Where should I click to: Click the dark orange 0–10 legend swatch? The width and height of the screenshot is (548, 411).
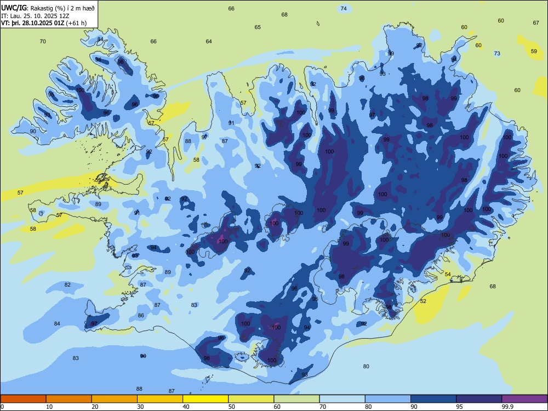[x=23, y=399]
